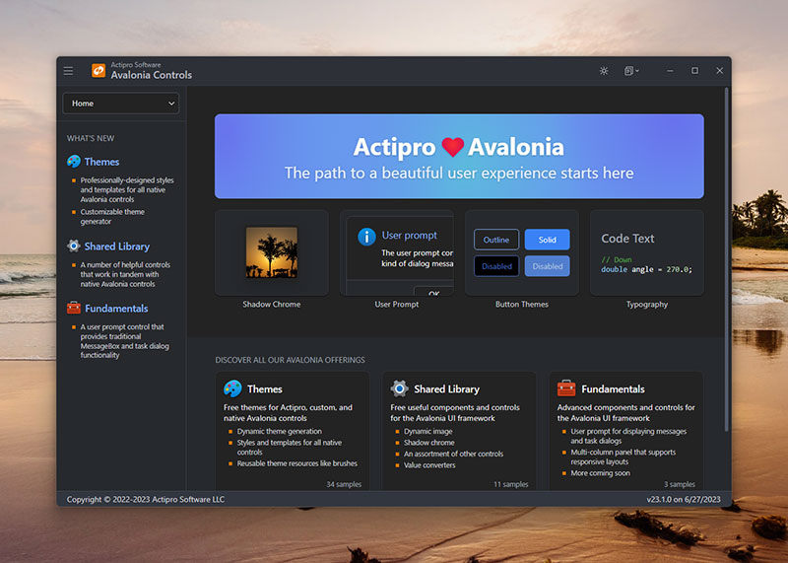Click the vertical scrollbar in main content
This screenshot has height=563, width=788.
tap(727, 259)
